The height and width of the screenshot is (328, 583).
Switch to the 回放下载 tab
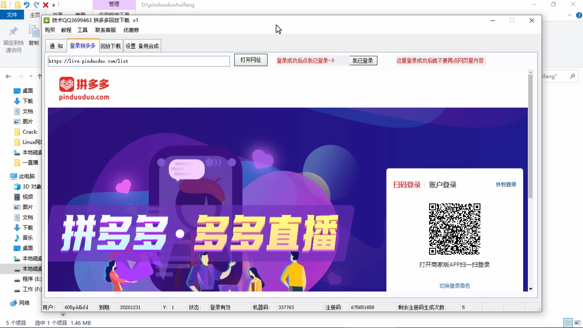pyautogui.click(x=111, y=46)
